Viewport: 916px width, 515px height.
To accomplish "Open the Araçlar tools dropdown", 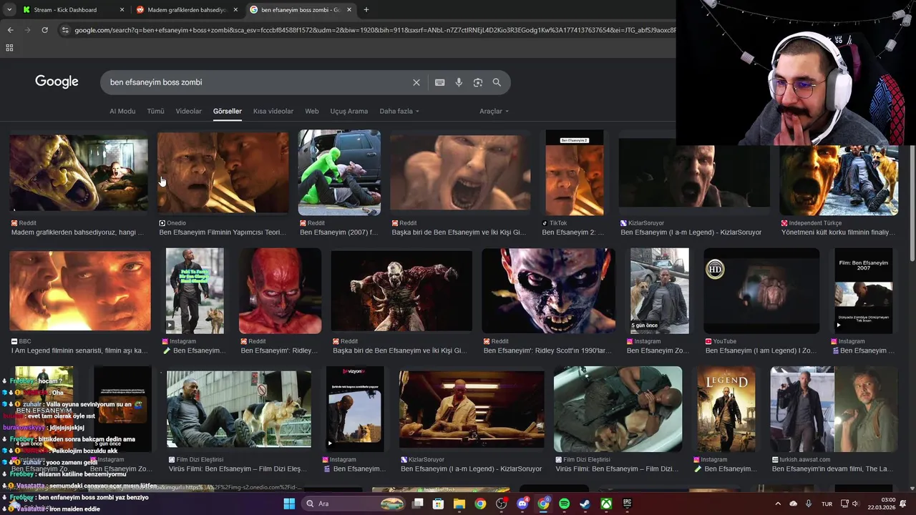I will coord(494,112).
